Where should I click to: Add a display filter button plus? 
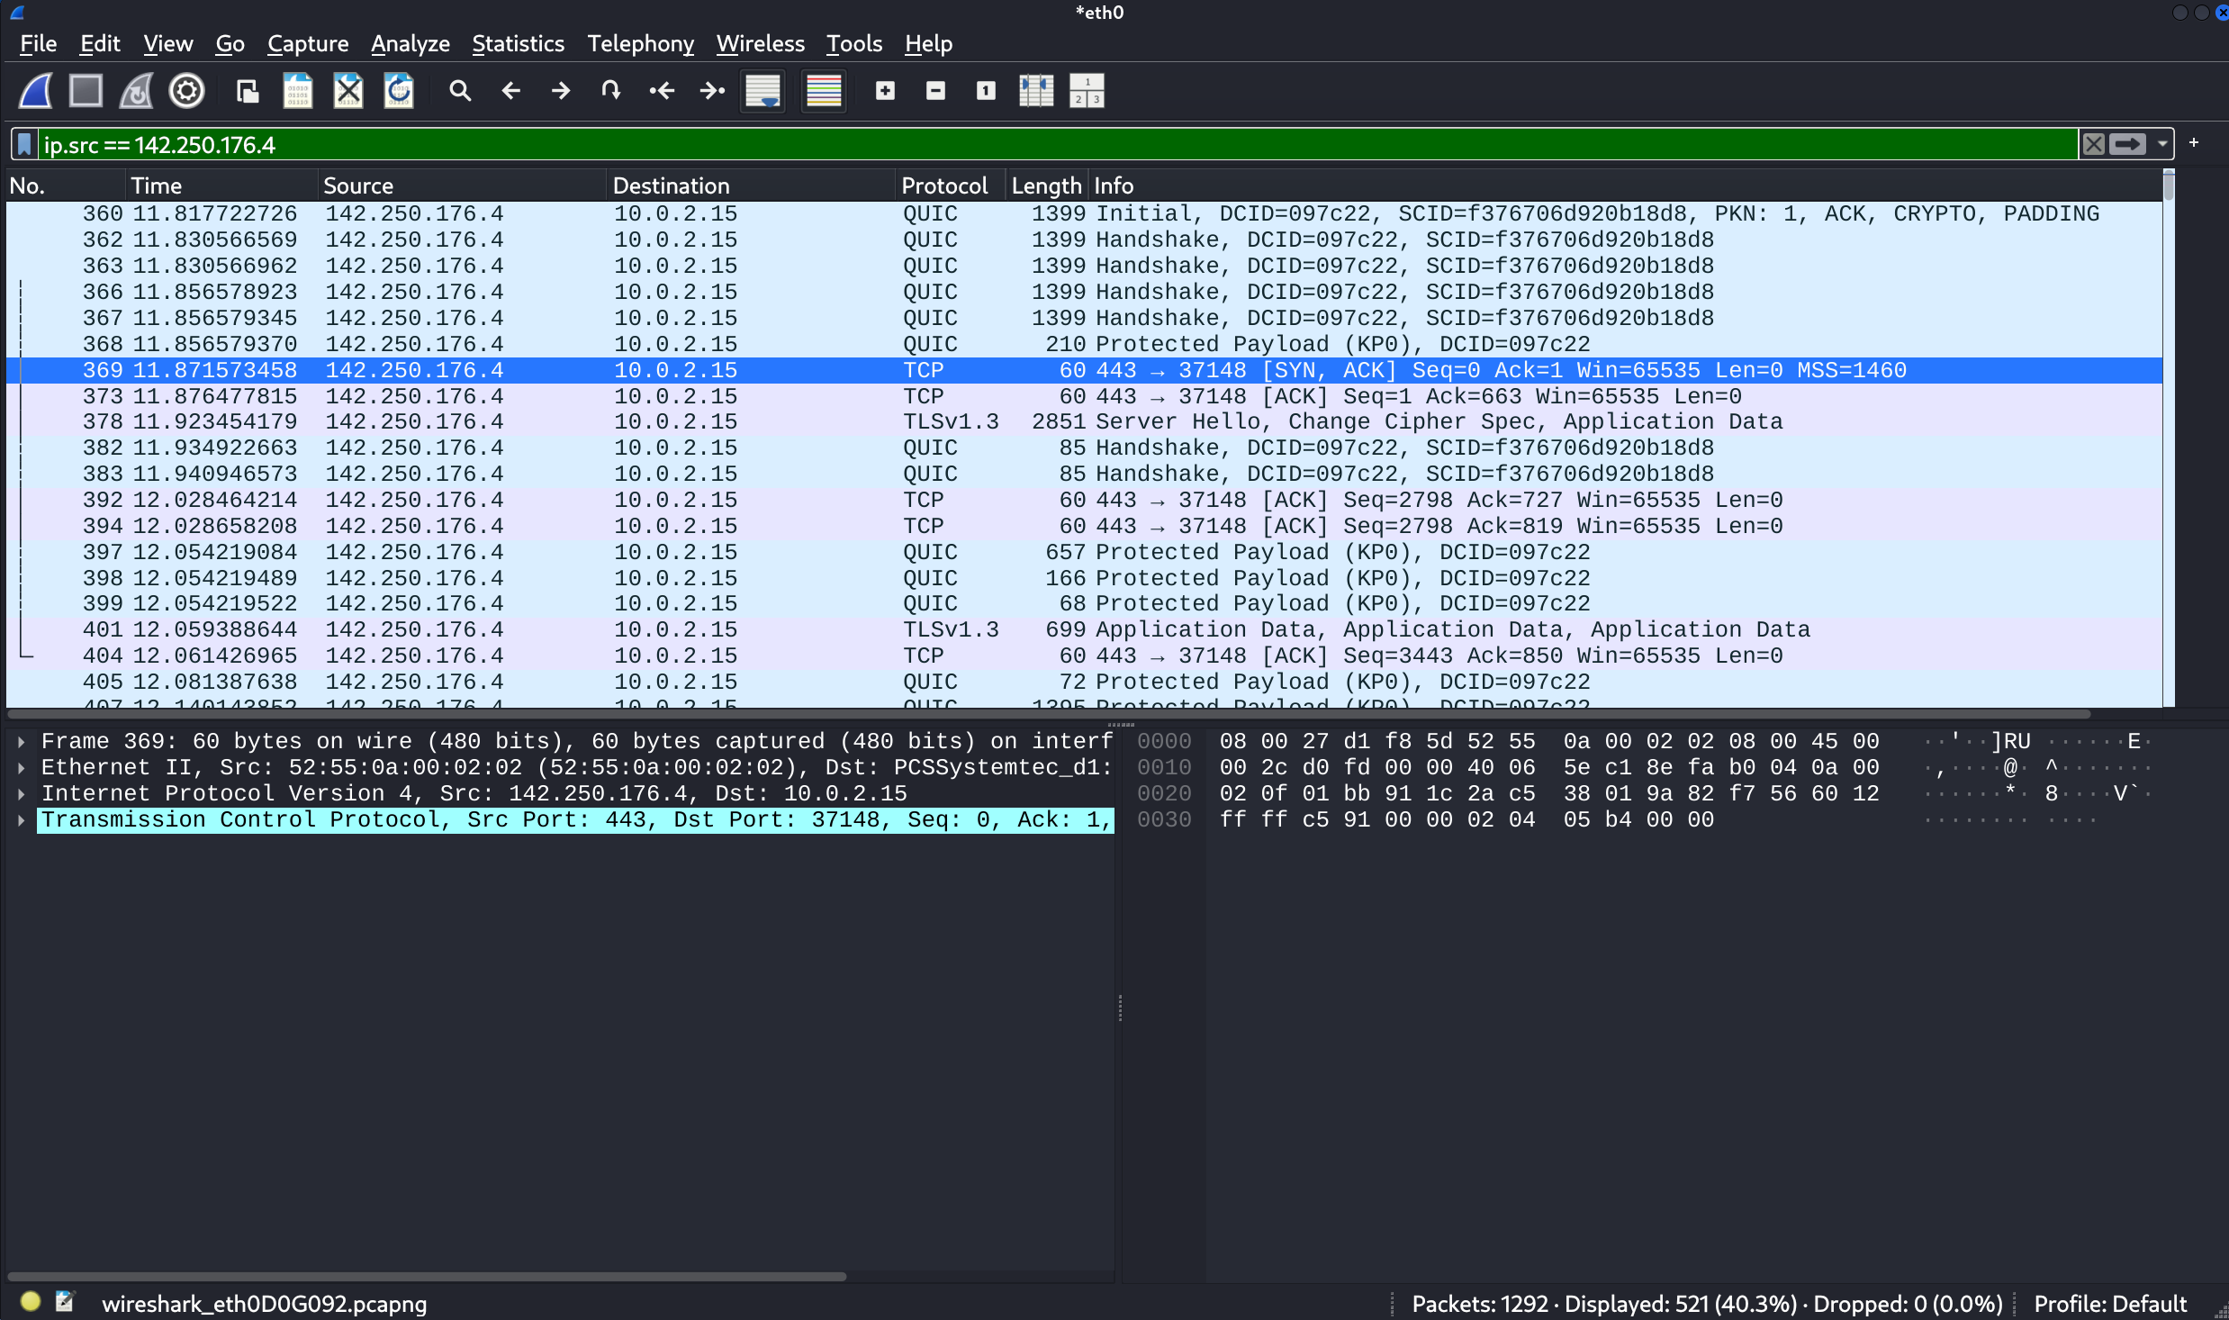2194,143
